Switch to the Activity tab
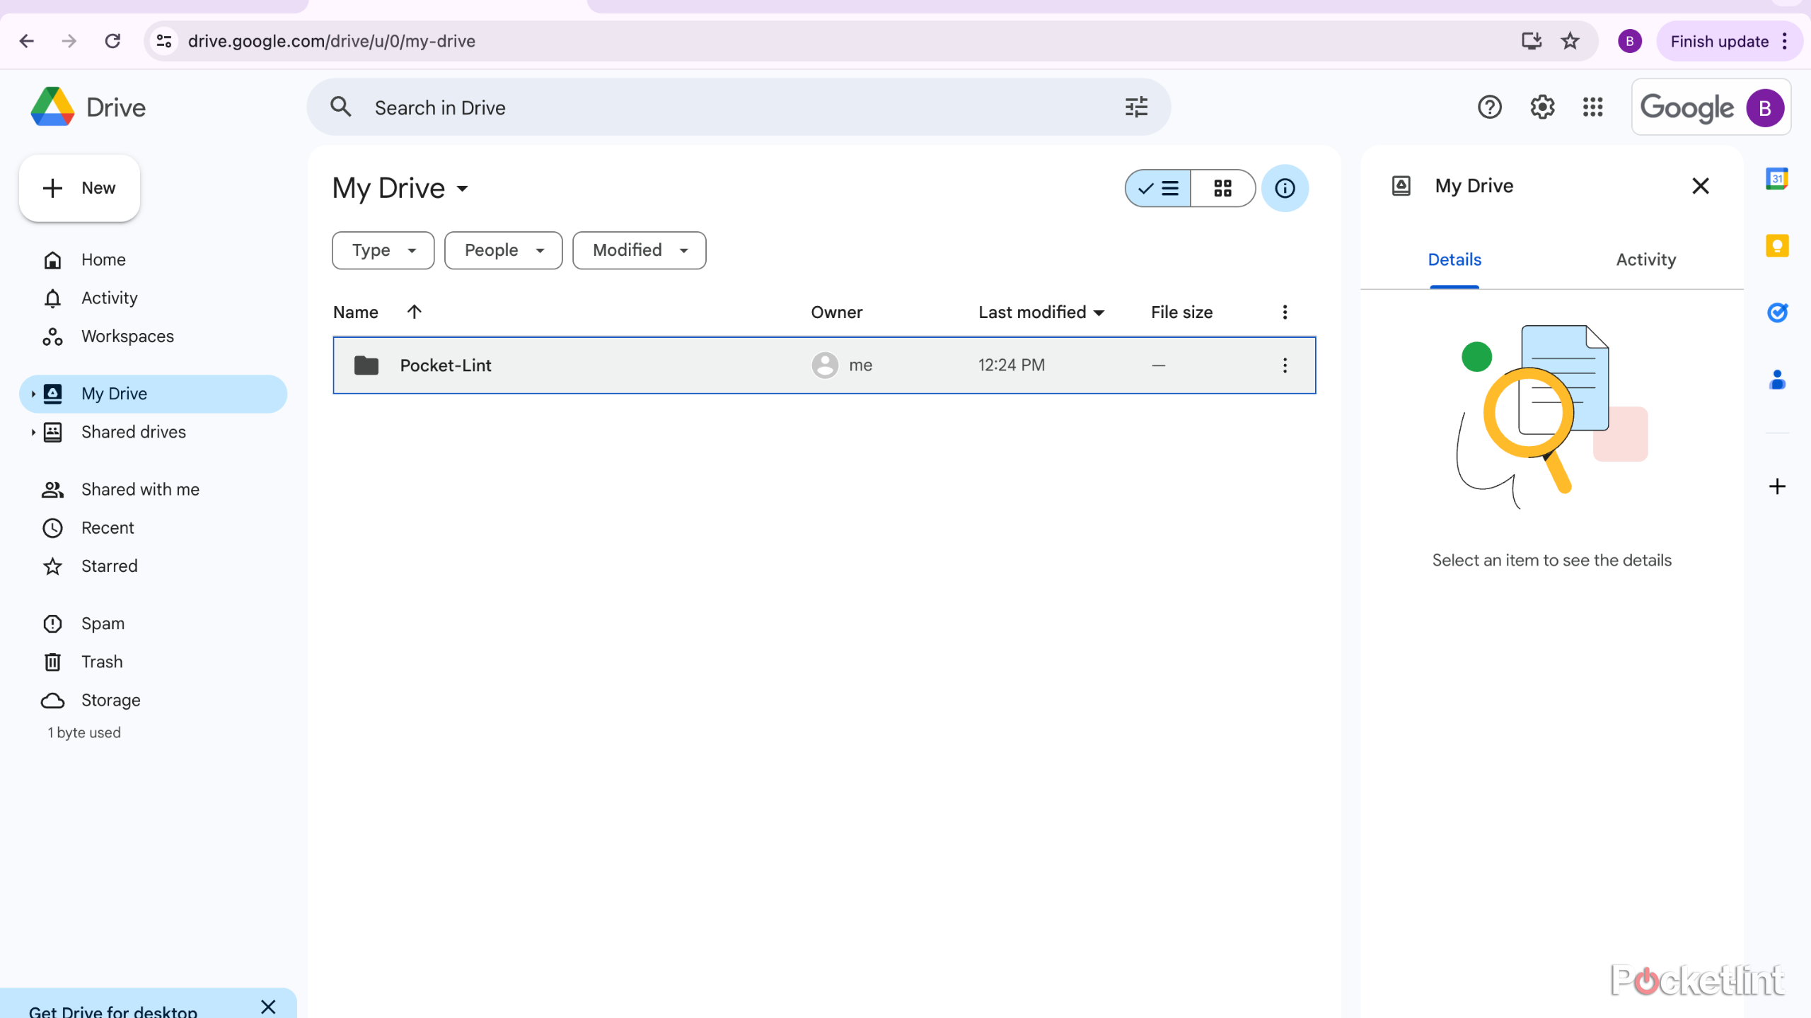 point(1645,259)
